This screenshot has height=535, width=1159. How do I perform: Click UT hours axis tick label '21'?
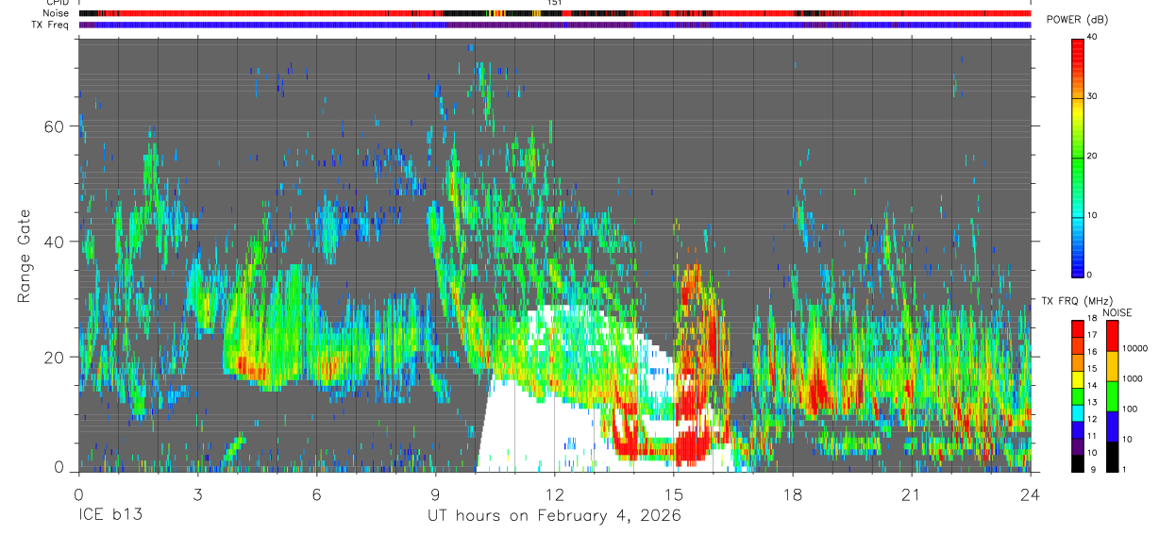click(911, 493)
